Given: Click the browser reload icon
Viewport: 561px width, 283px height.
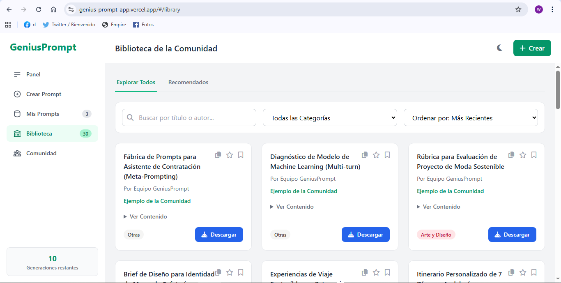Looking at the screenshot, I should pyautogui.click(x=39, y=9).
